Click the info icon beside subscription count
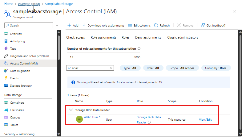The height and width of the screenshot is (137, 242). coord(139,48)
